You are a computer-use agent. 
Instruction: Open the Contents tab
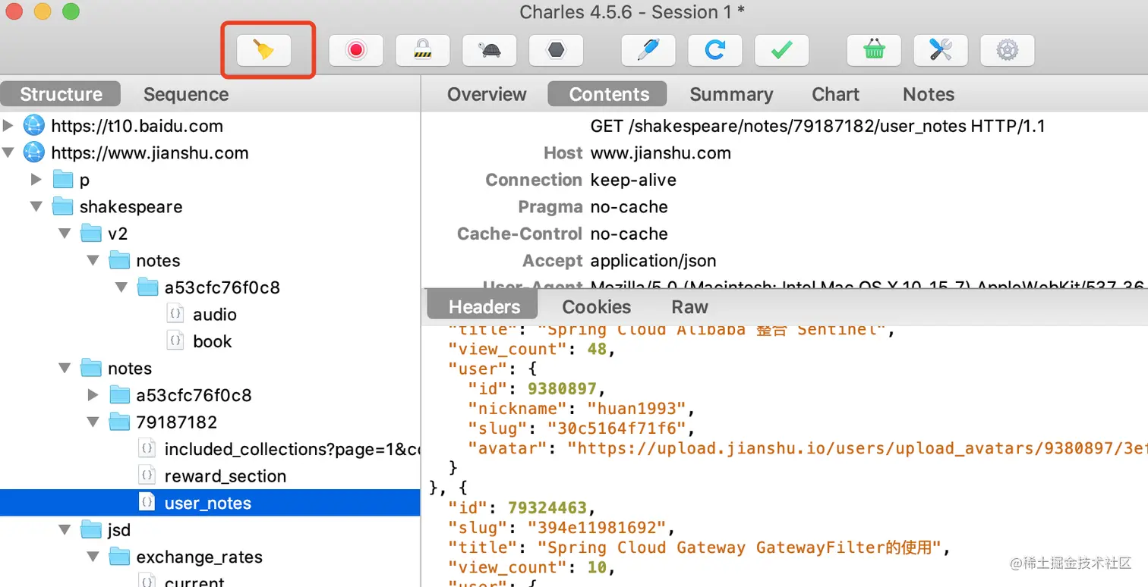609,94
